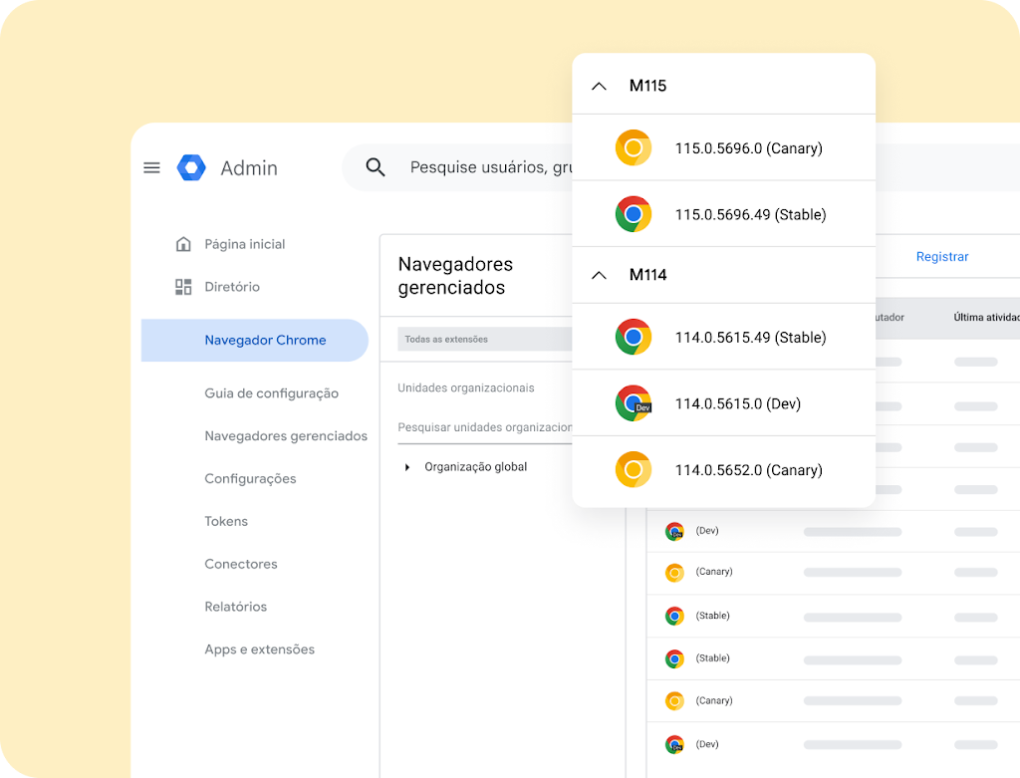Collapse the M115 version group
The width and height of the screenshot is (1020, 778).
point(599,87)
